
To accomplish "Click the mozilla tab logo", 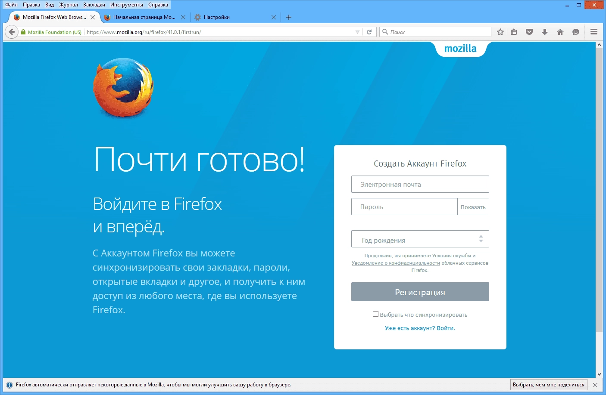I will tap(460, 49).
